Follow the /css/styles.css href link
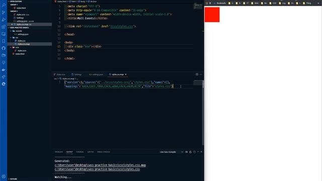Screen dimensions: 322x181 pyautogui.click(x=122, y=27)
